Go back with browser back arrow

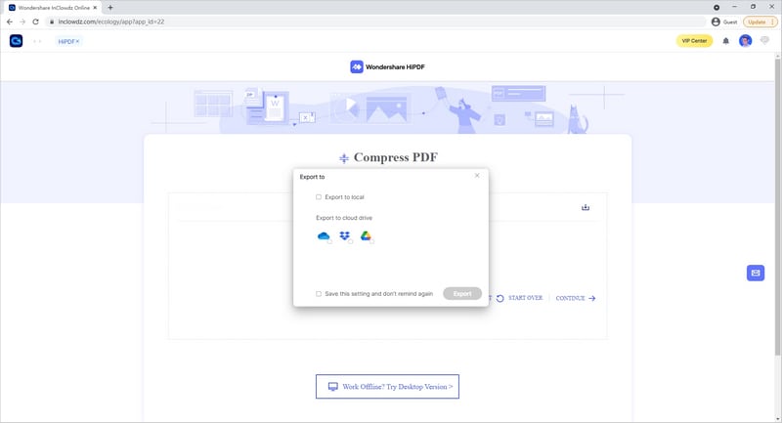(x=10, y=21)
